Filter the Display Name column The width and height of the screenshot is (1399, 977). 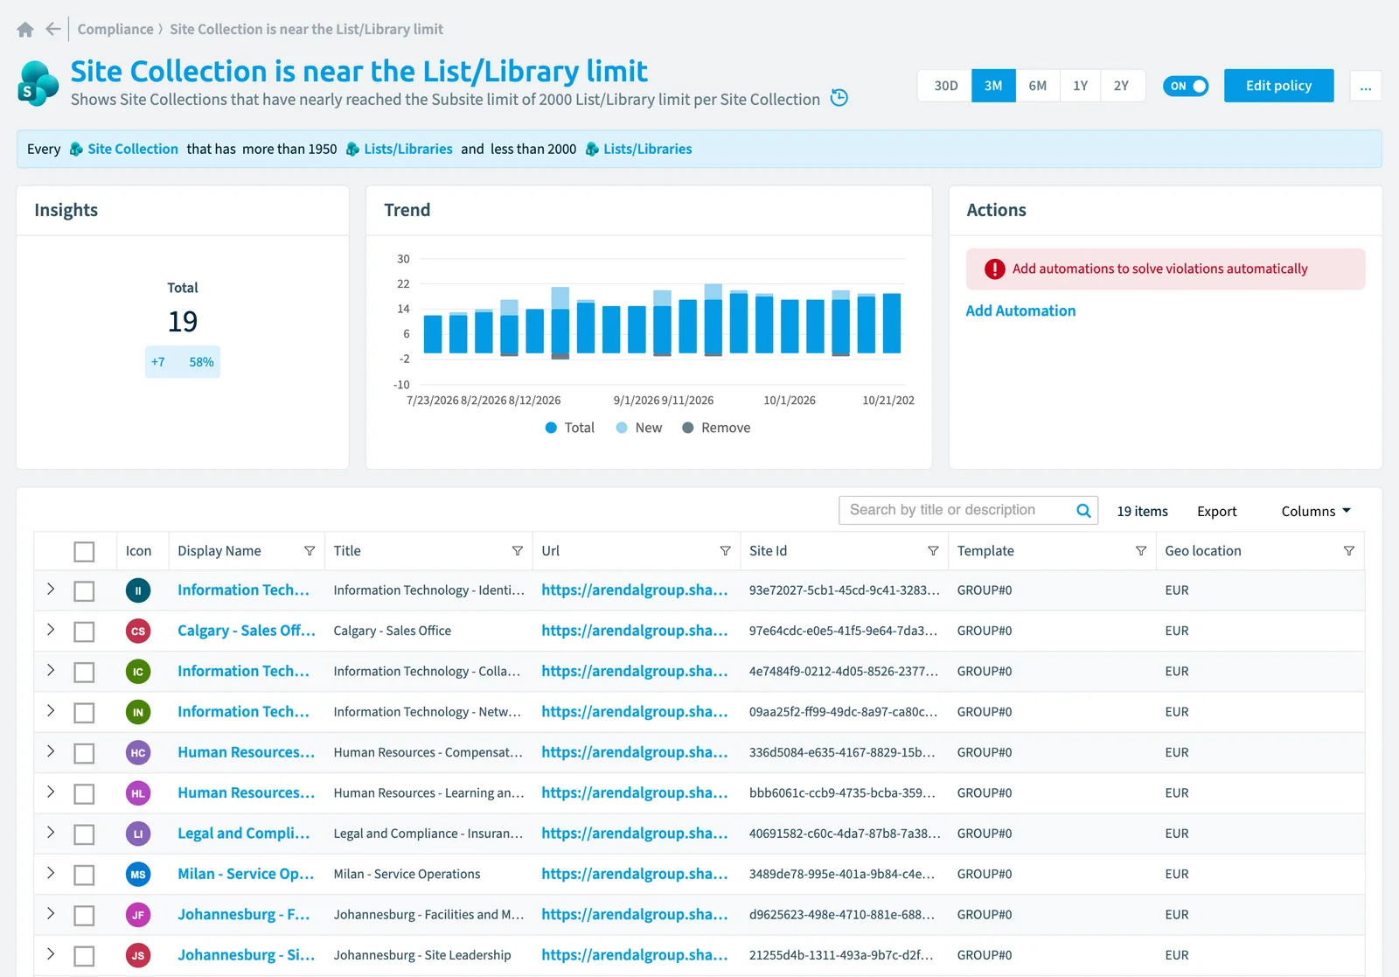[x=310, y=551]
